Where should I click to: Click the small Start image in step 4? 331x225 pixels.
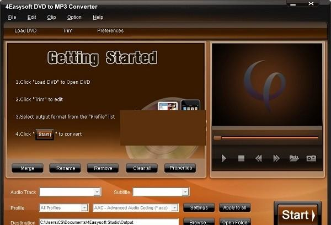tap(45, 135)
